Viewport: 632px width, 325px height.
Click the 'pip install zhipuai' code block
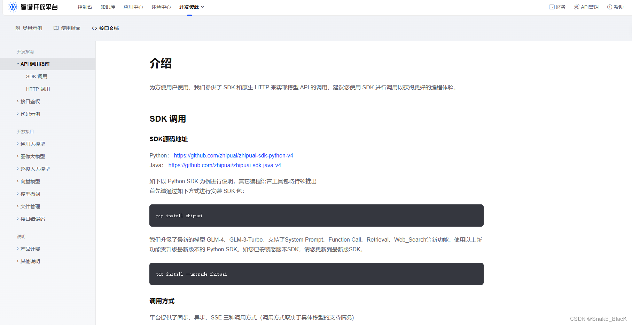[x=317, y=216]
